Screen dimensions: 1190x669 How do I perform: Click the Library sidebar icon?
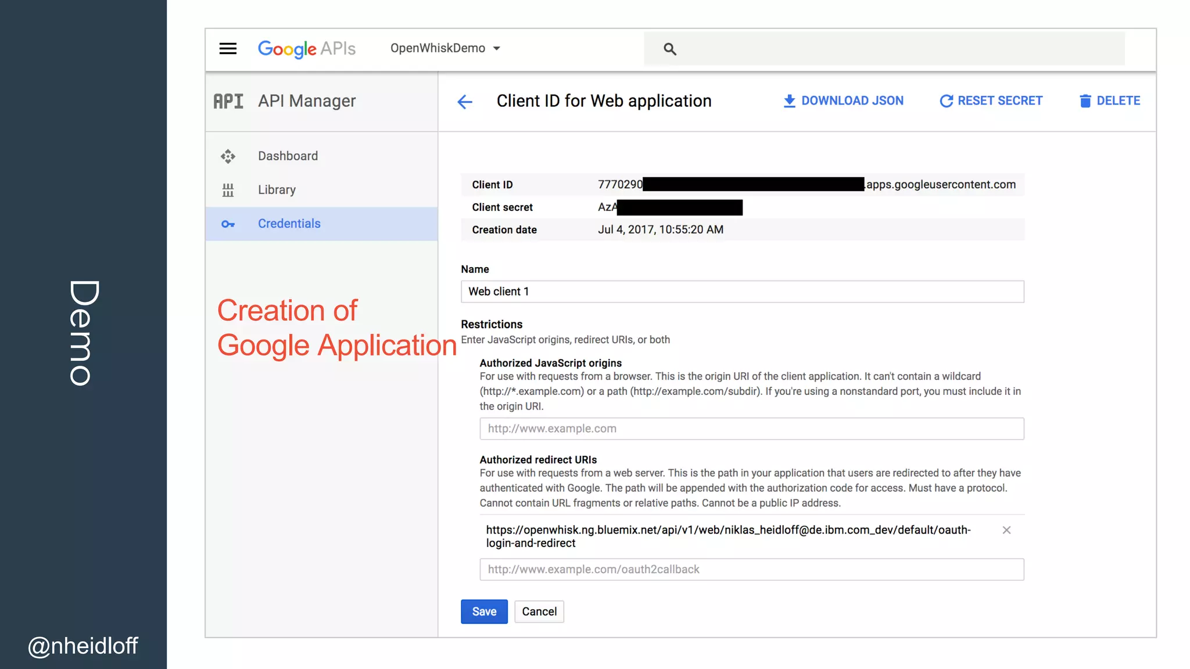(x=228, y=190)
